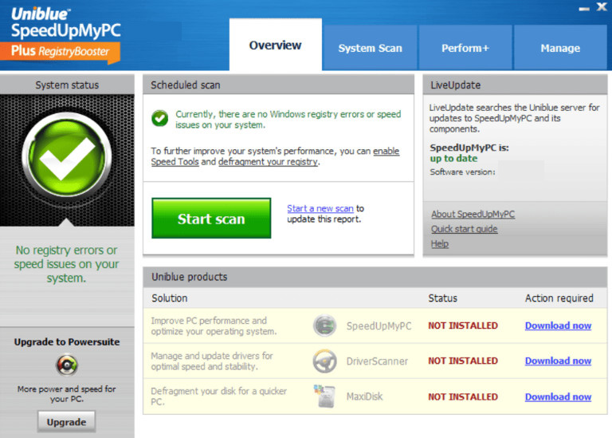Click 'No registry errors or speed issues' message
Screen dimensions: 612x438
[66, 264]
